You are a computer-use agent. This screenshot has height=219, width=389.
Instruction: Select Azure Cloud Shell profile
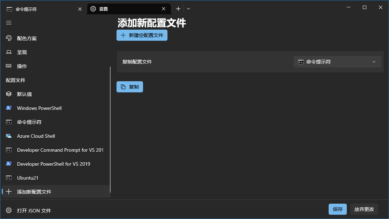[55, 136]
